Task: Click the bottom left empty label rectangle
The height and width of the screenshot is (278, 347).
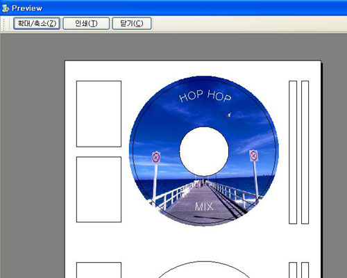Action: pyautogui.click(x=99, y=270)
